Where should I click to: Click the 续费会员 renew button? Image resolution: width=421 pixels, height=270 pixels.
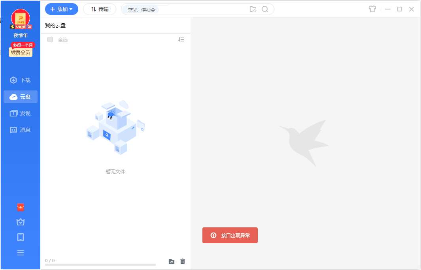21,52
